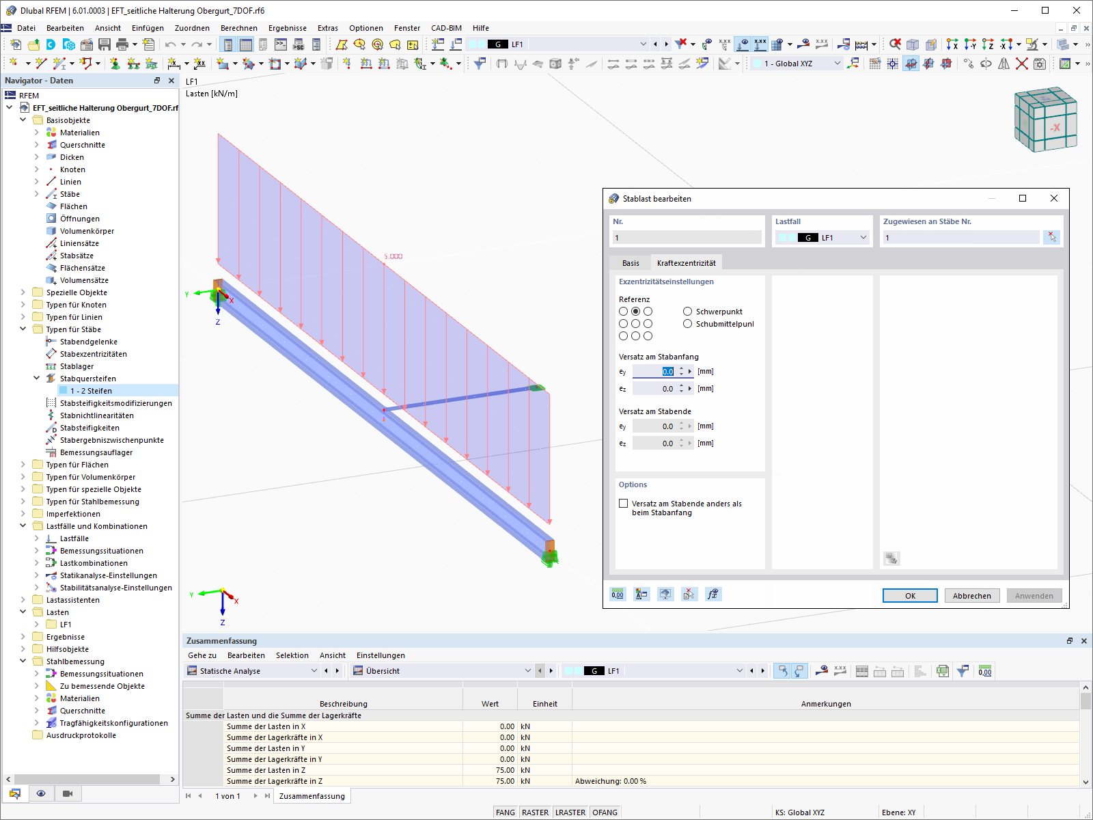Click the save file floppy disk icon
The width and height of the screenshot is (1093, 820).
click(x=105, y=44)
